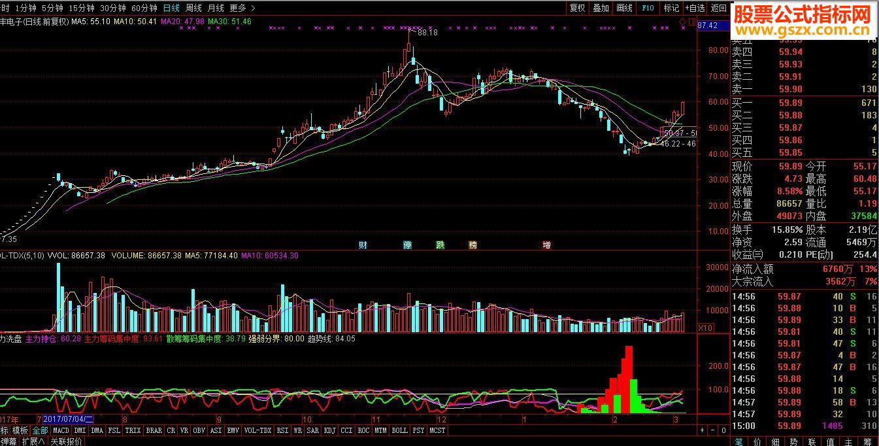
Task: Click the 财 info marker on chart
Action: [363, 245]
